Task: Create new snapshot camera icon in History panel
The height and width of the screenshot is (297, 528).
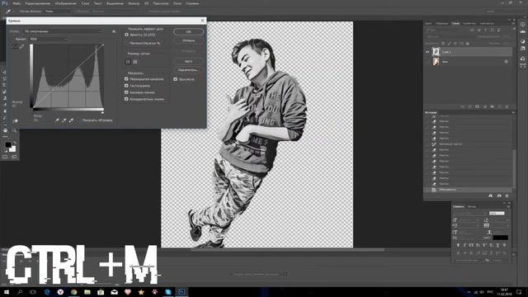Action: pos(499,196)
